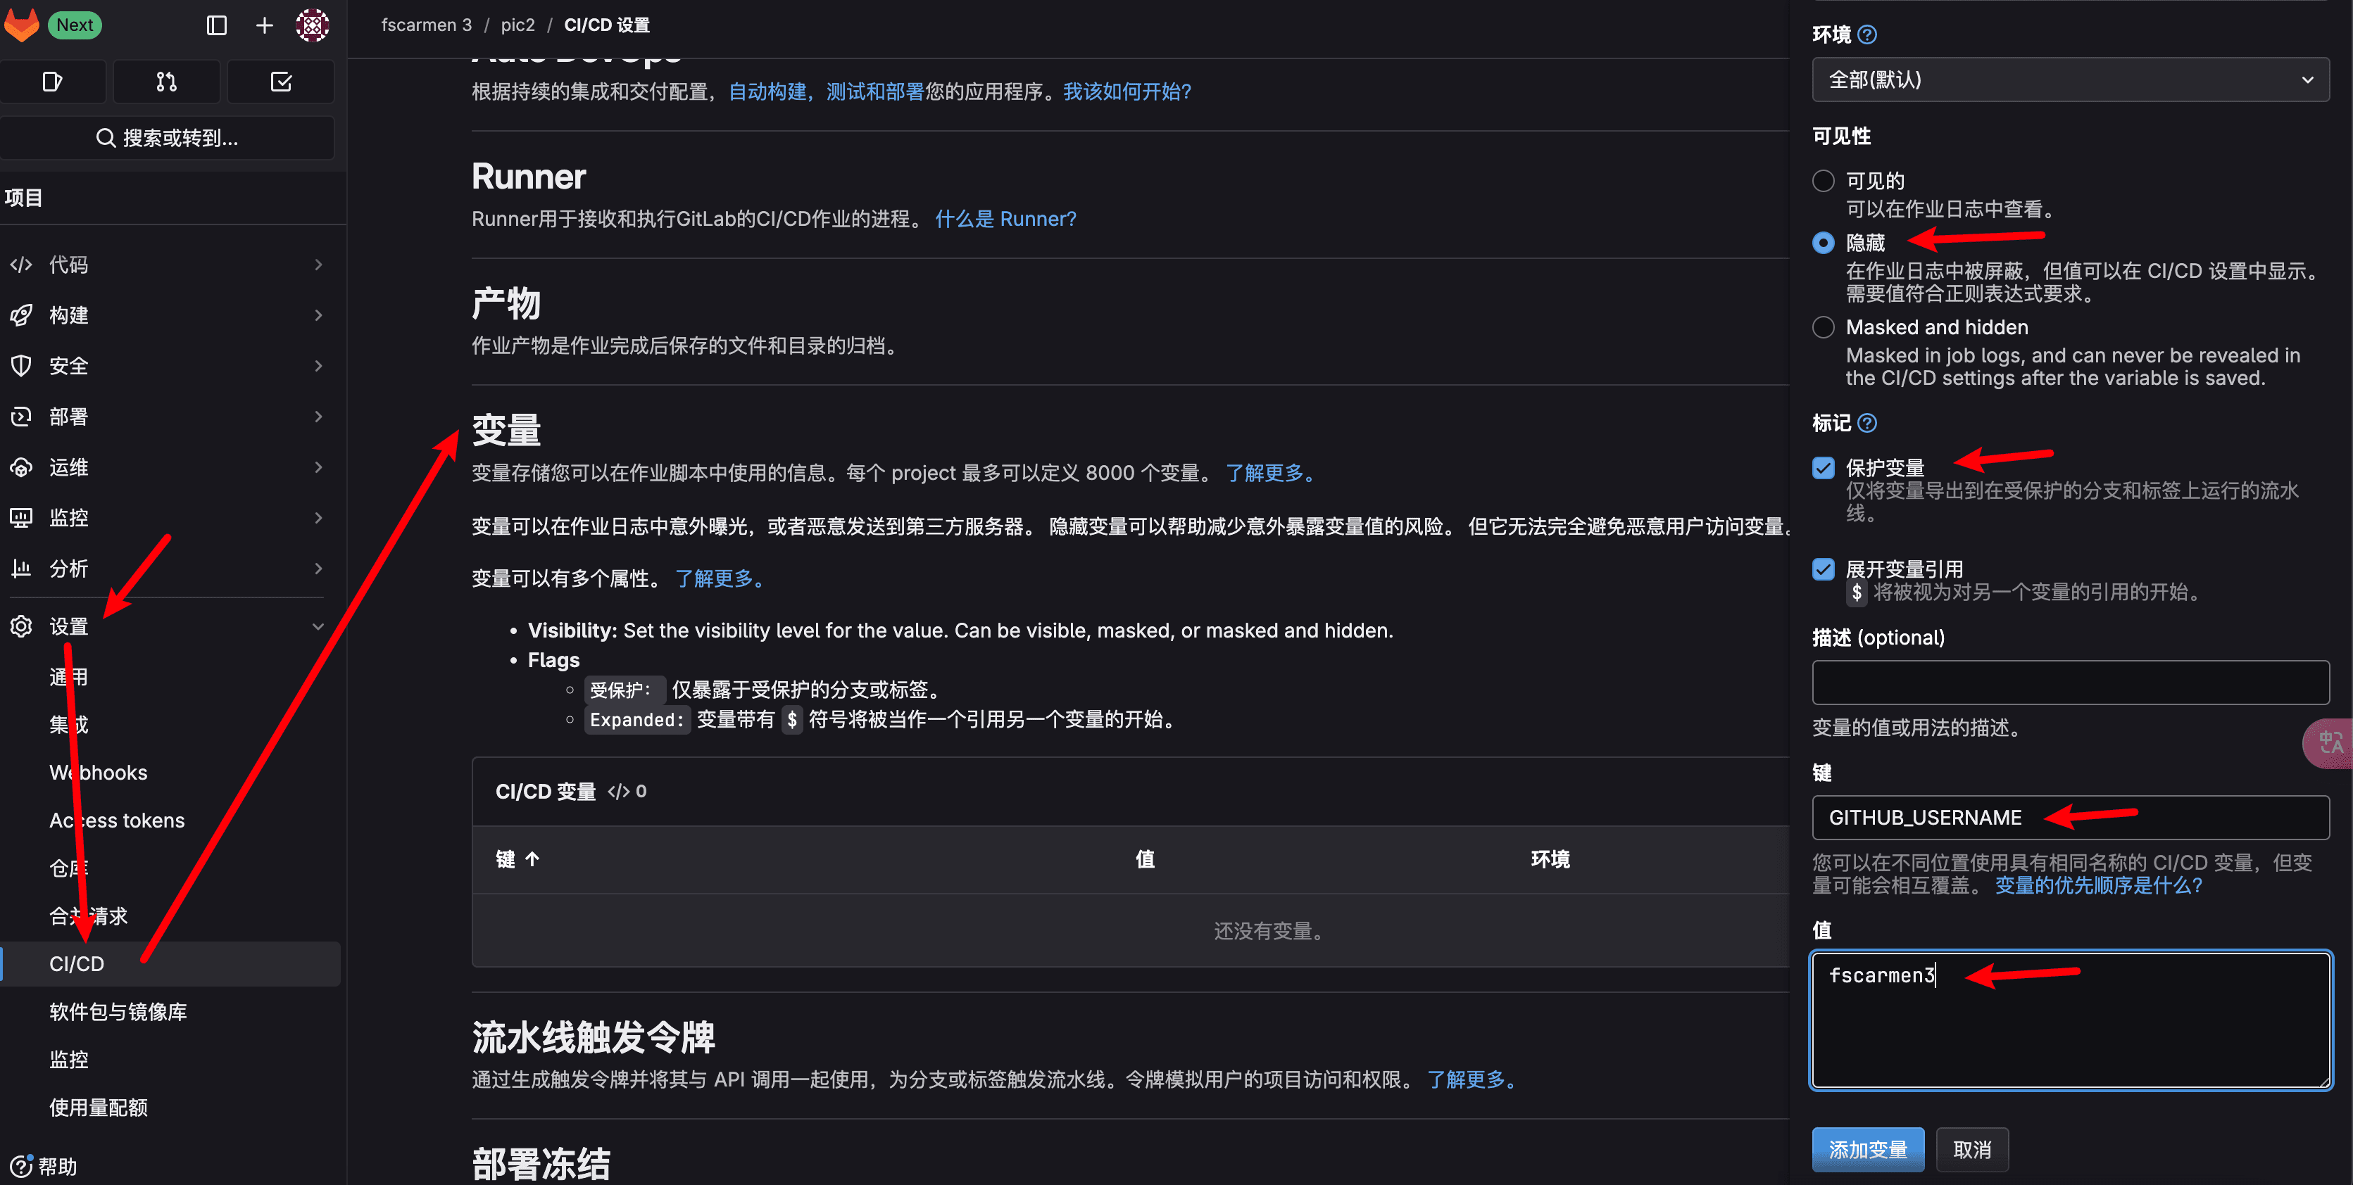The height and width of the screenshot is (1185, 2353).
Task: Collapse the 设置 menu chevron
Action: (x=318, y=626)
